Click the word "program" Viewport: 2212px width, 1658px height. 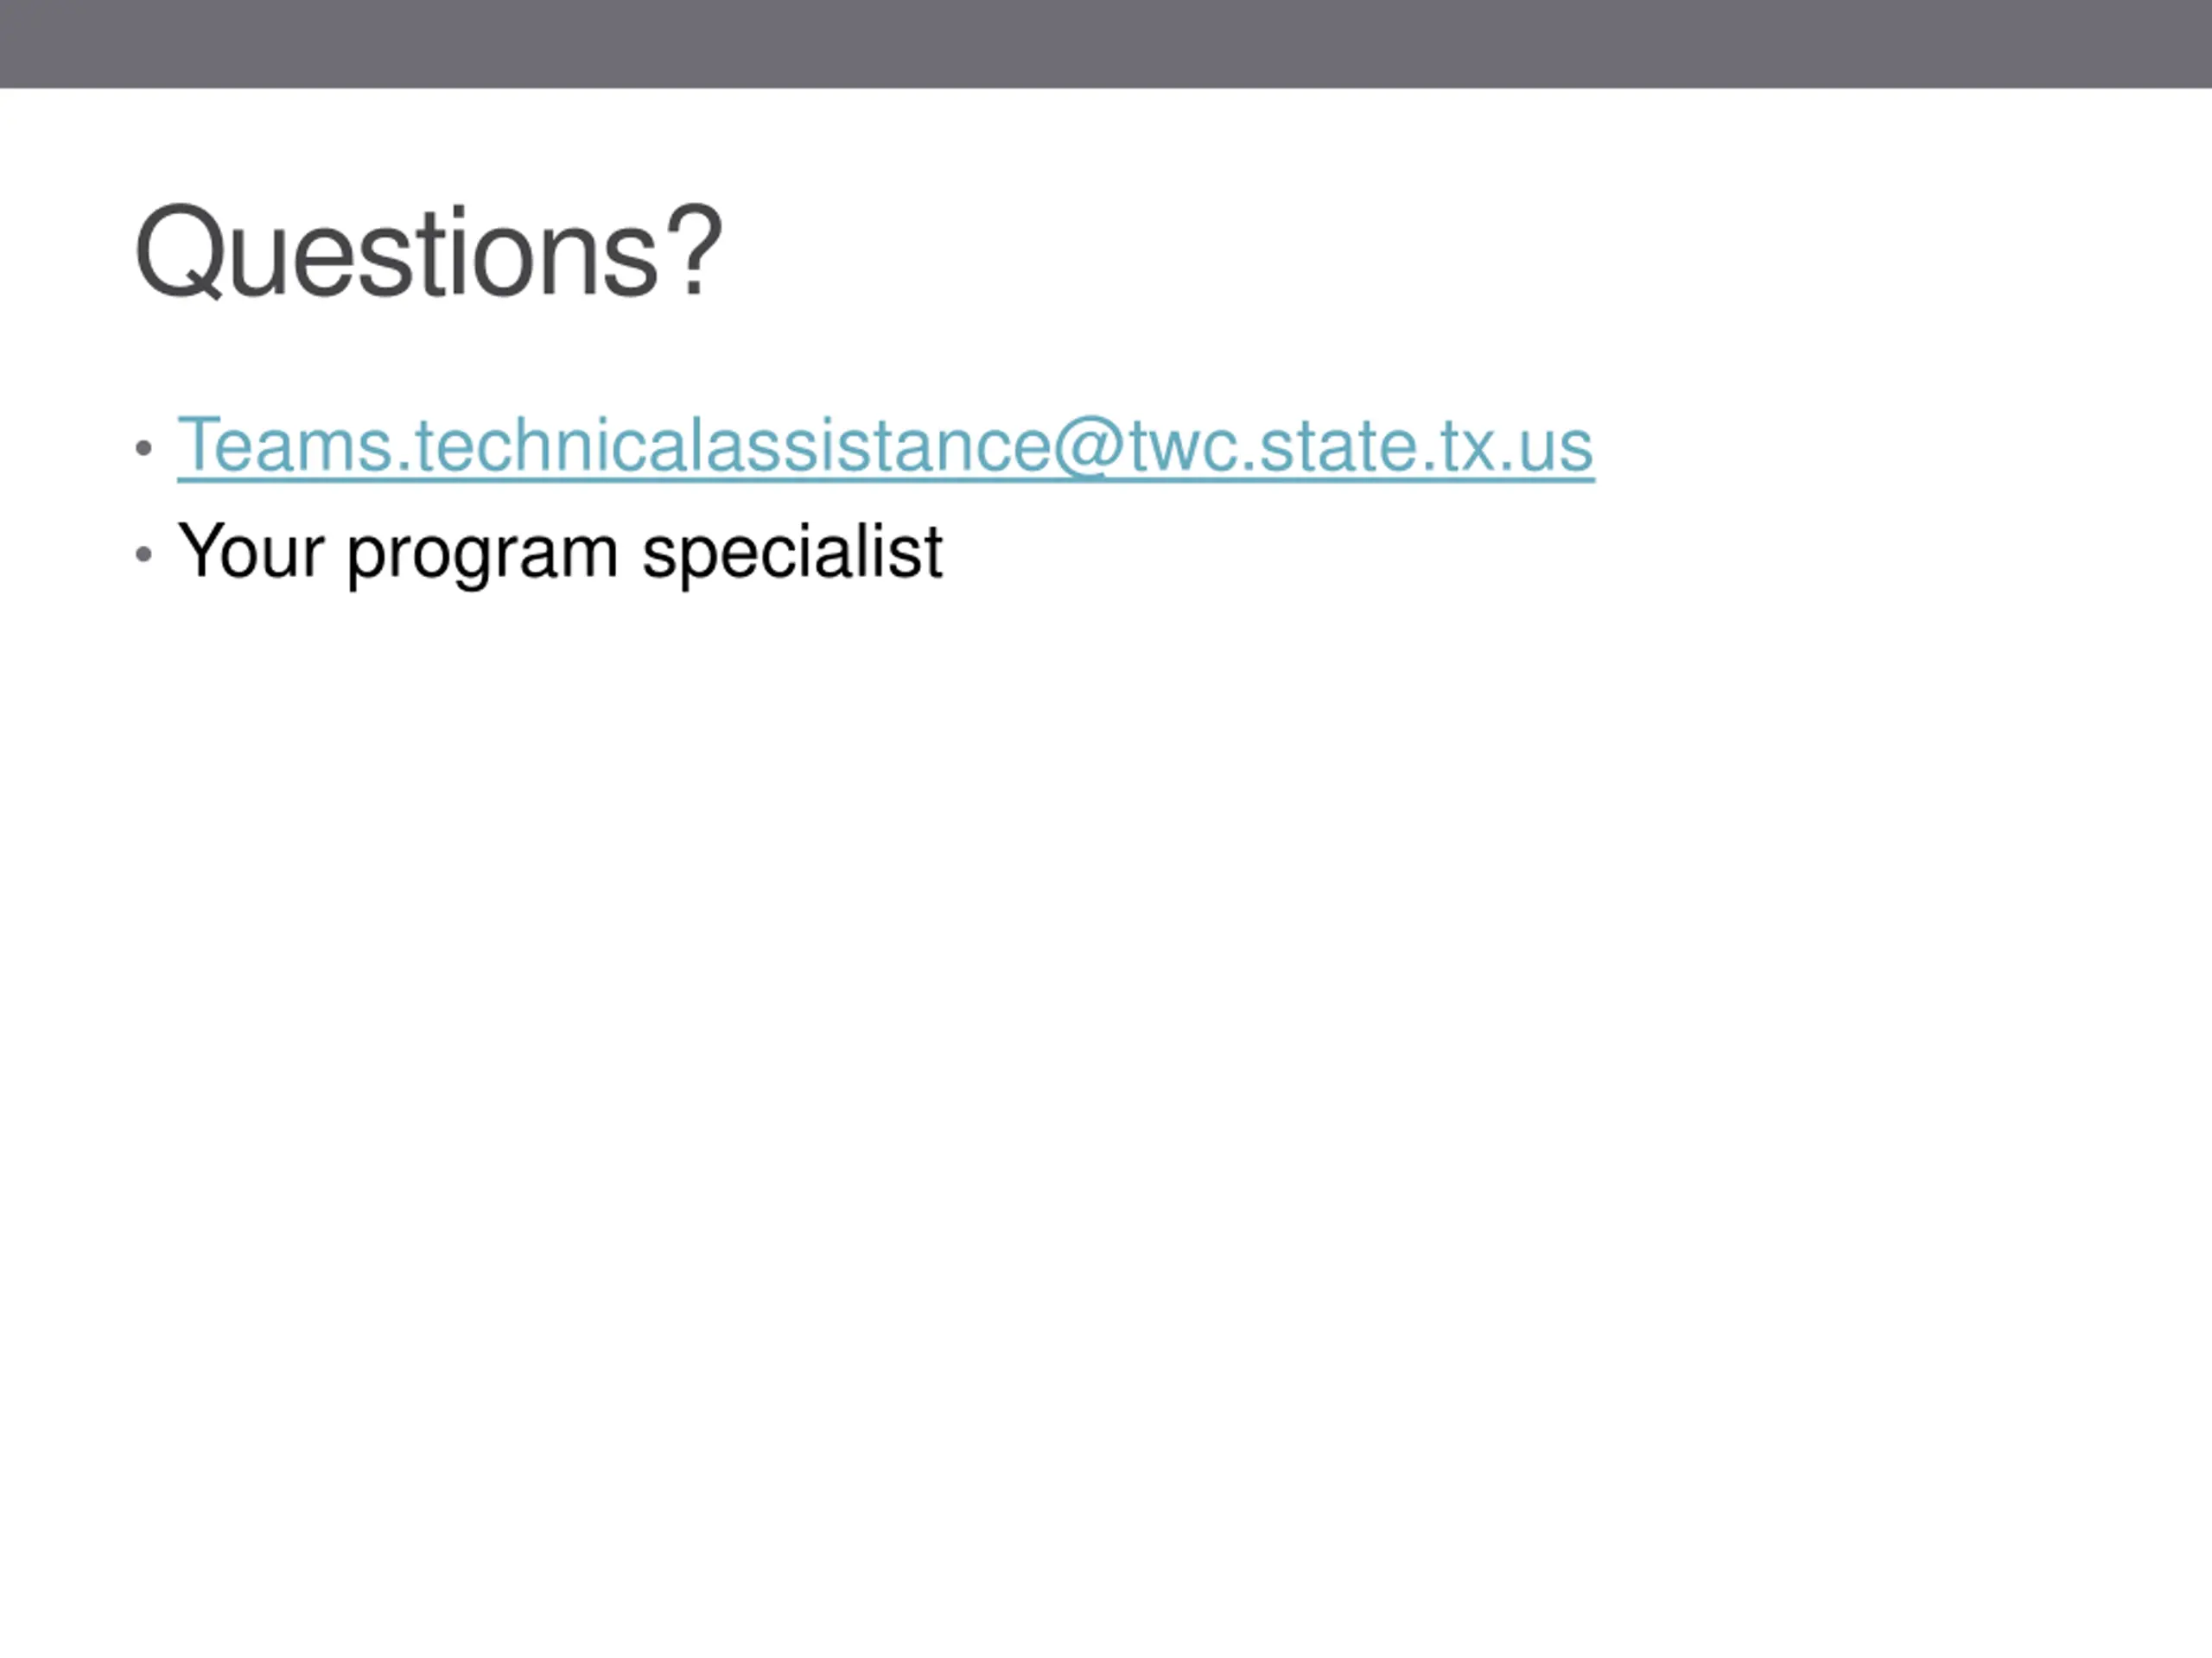point(482,555)
